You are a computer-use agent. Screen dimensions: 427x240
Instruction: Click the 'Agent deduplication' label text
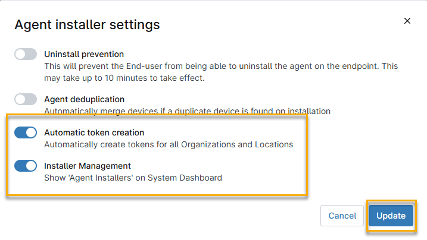click(84, 99)
